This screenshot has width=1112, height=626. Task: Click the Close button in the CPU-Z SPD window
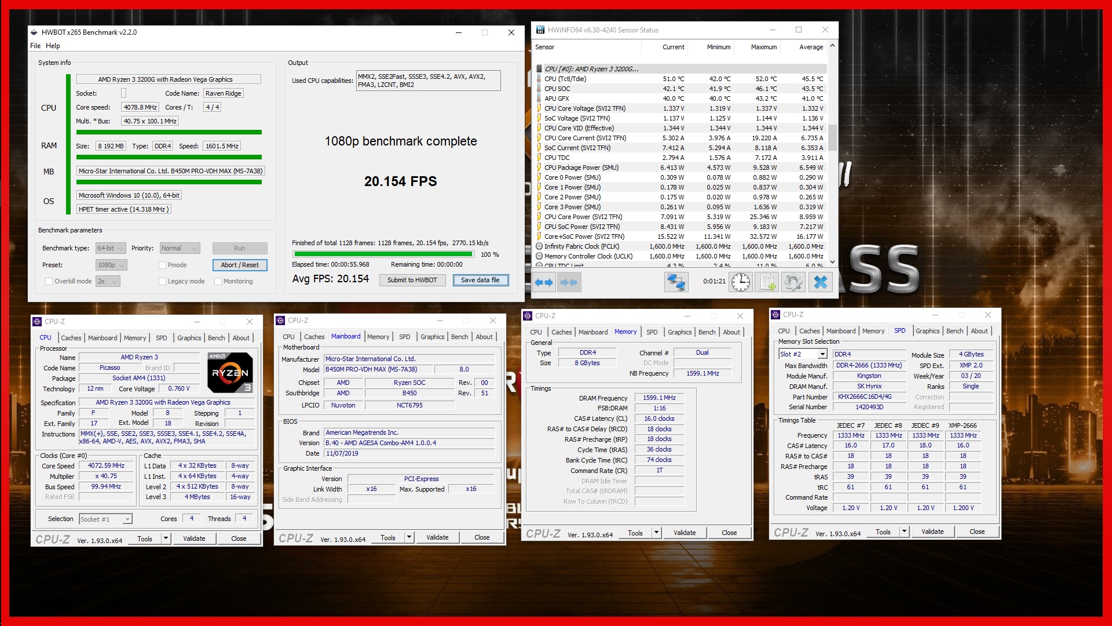[977, 532]
